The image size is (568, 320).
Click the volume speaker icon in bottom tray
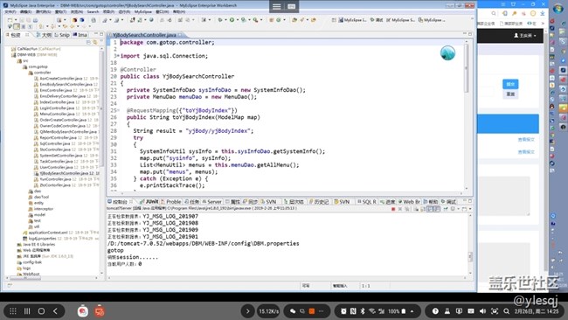pyautogui.click(x=482, y=311)
